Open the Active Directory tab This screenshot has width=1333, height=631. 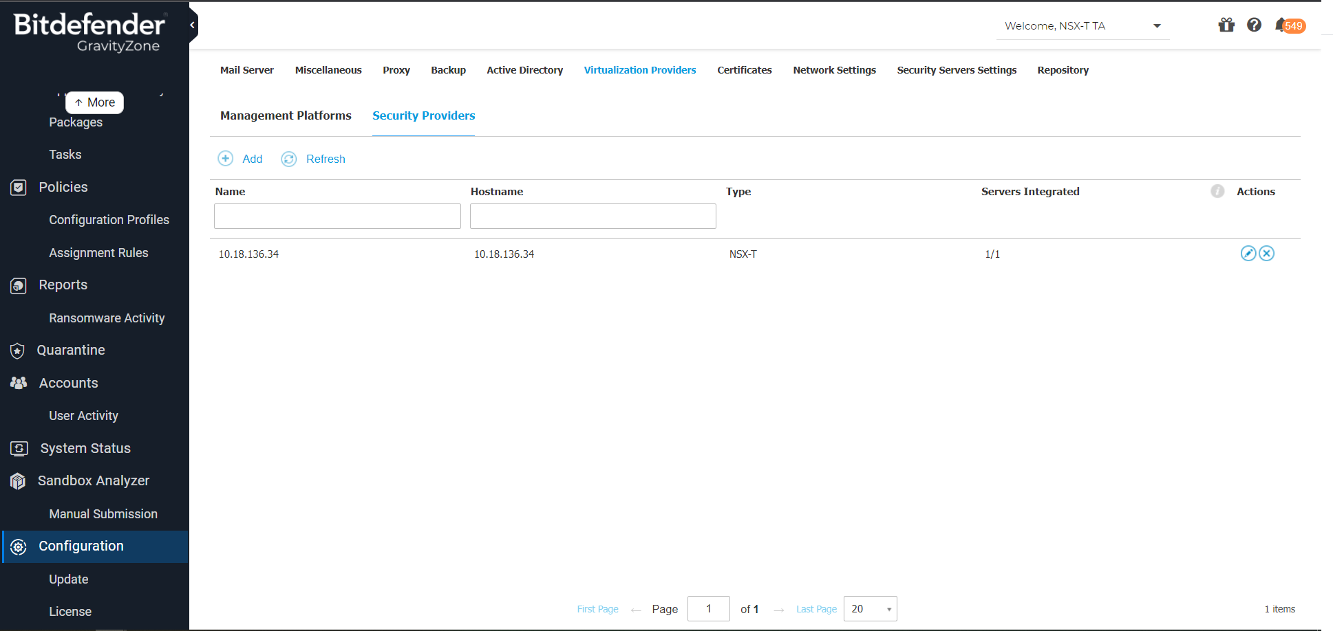(x=524, y=70)
